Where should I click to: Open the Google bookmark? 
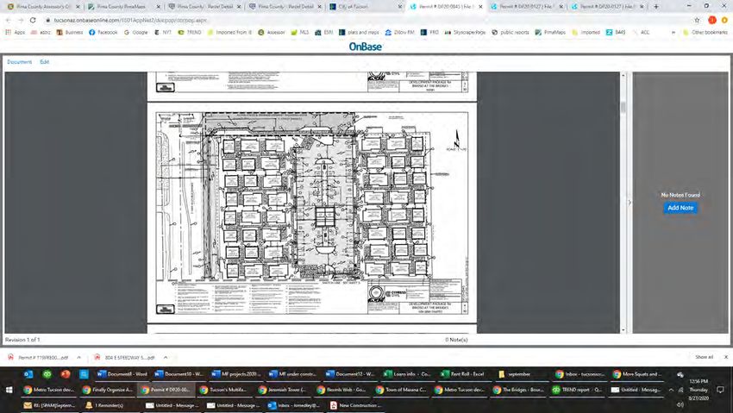coord(136,32)
